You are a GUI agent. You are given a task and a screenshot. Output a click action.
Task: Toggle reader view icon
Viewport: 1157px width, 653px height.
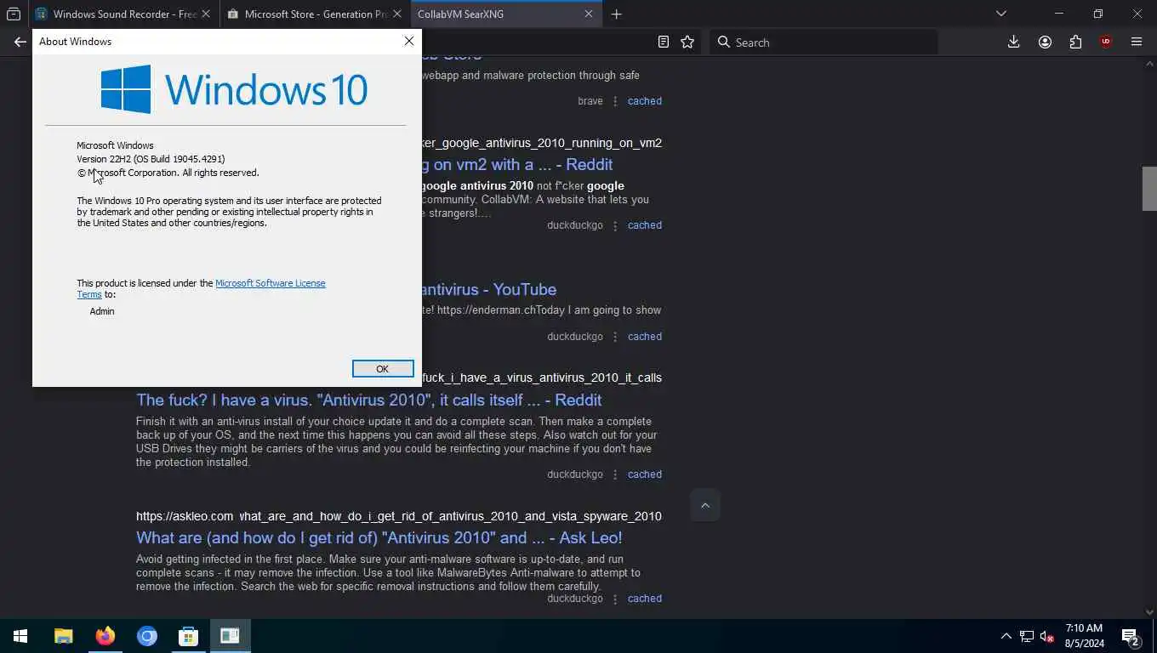[664, 42]
